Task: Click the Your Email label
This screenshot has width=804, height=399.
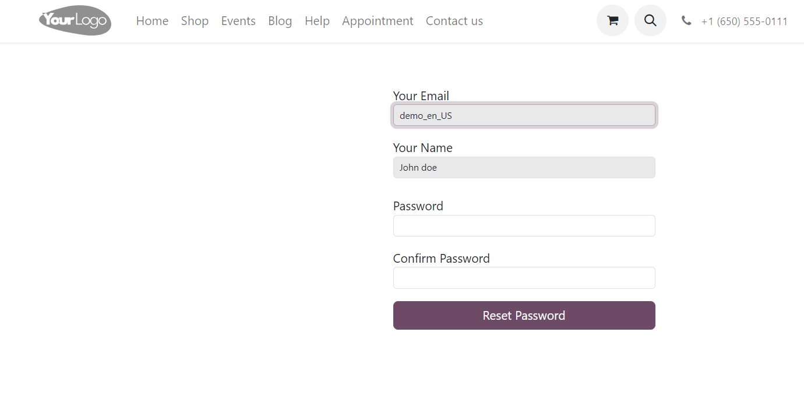Action: tap(421, 96)
